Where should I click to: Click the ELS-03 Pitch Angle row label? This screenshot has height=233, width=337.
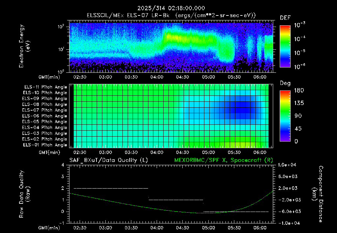45,133
